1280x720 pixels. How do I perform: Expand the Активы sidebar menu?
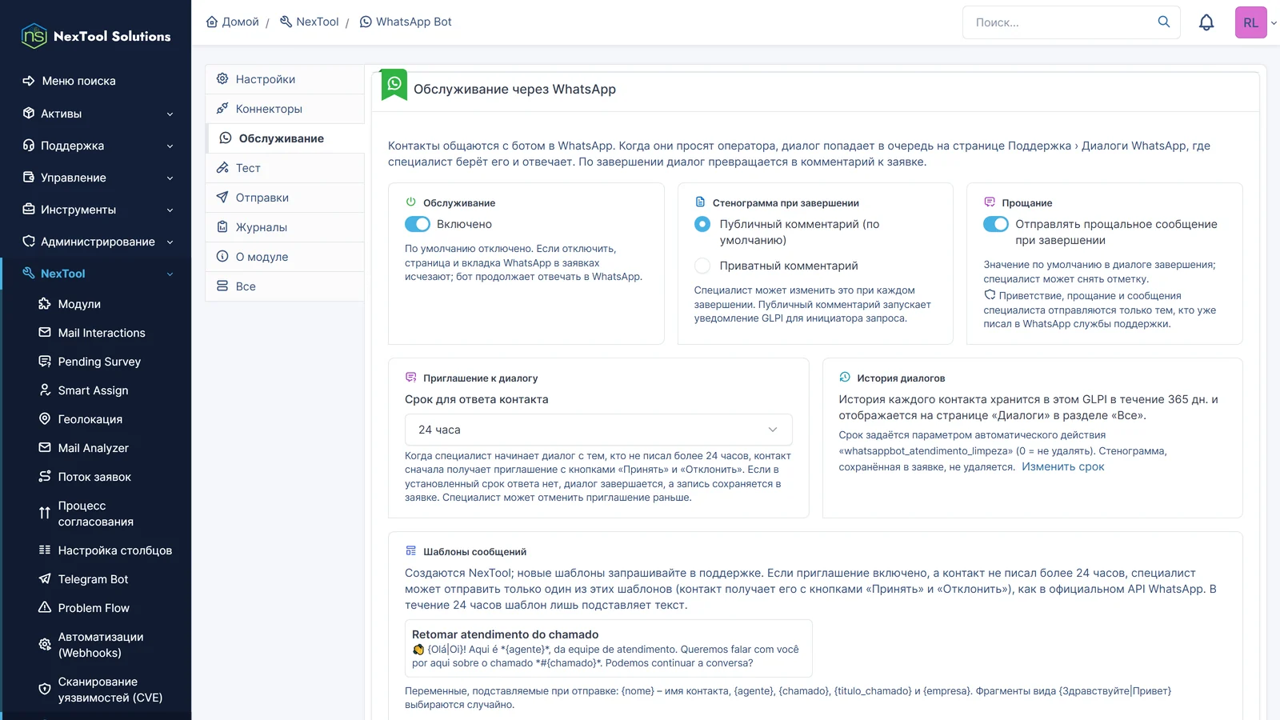pos(96,114)
